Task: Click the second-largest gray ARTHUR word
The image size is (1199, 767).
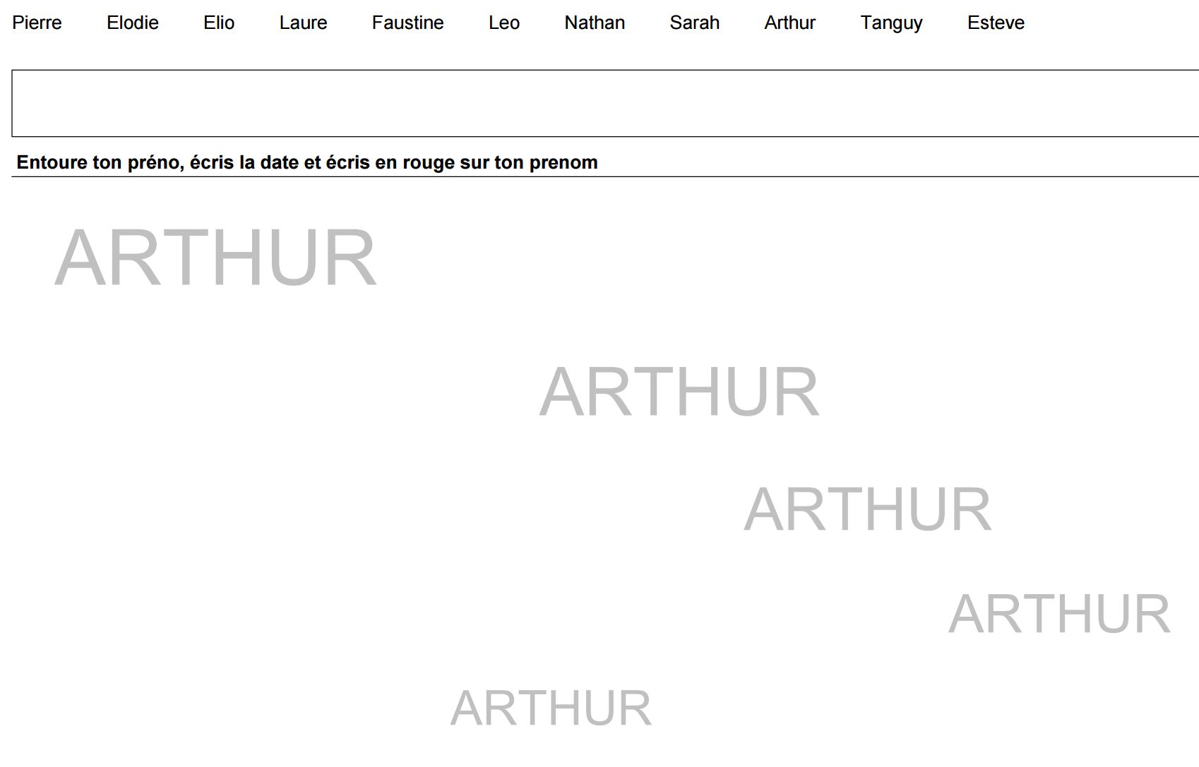Action: point(679,392)
